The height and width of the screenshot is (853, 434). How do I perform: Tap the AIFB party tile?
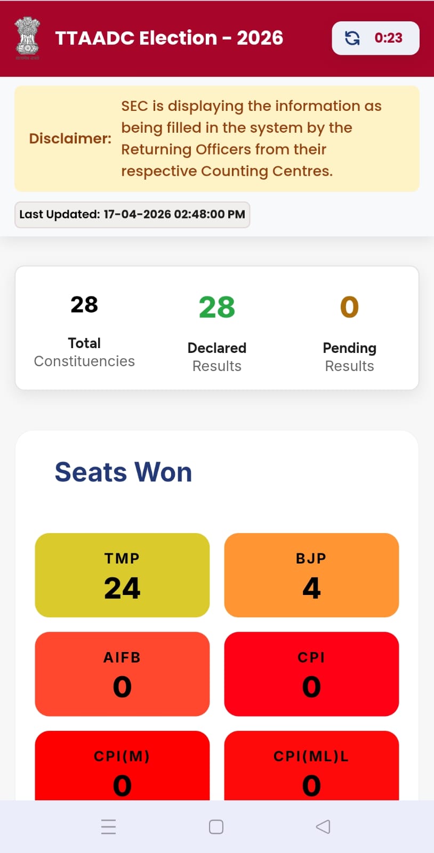point(122,674)
